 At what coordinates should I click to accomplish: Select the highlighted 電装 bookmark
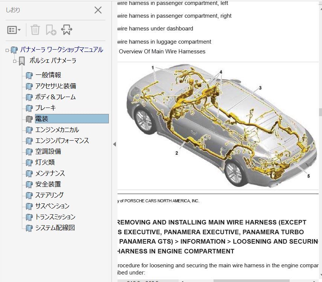point(72,119)
